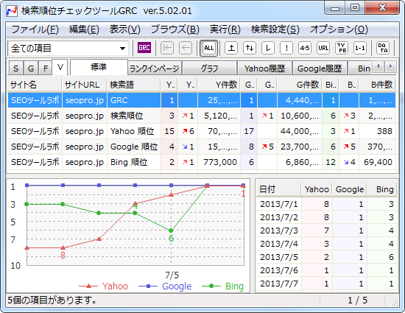Click the purple GRC toolbar icon

click(144, 48)
